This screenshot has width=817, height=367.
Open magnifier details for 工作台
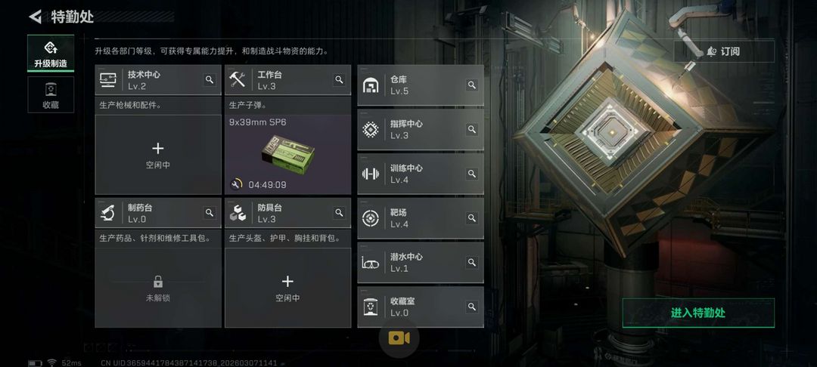339,79
